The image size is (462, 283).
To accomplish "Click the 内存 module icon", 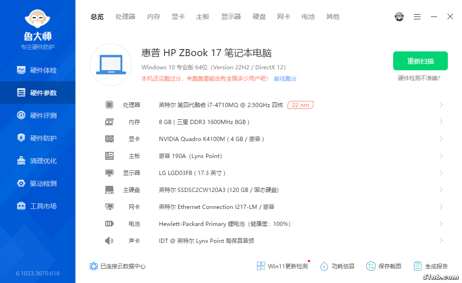I will coord(109,122).
